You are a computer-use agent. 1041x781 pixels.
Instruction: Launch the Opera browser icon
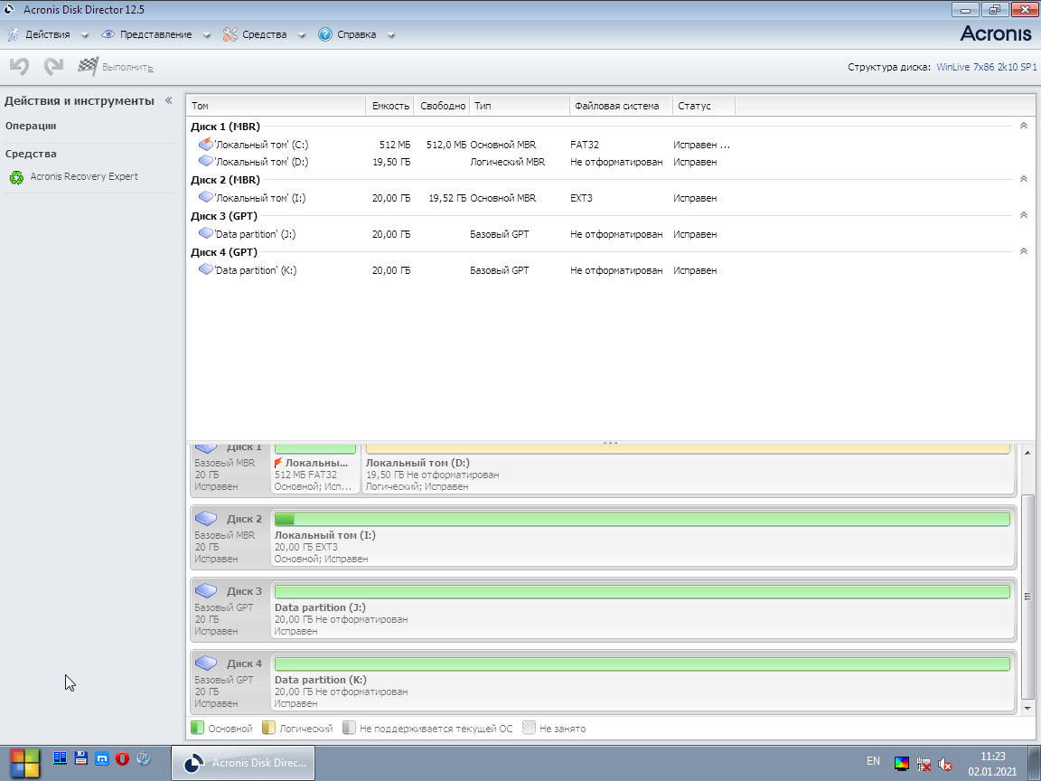122,757
